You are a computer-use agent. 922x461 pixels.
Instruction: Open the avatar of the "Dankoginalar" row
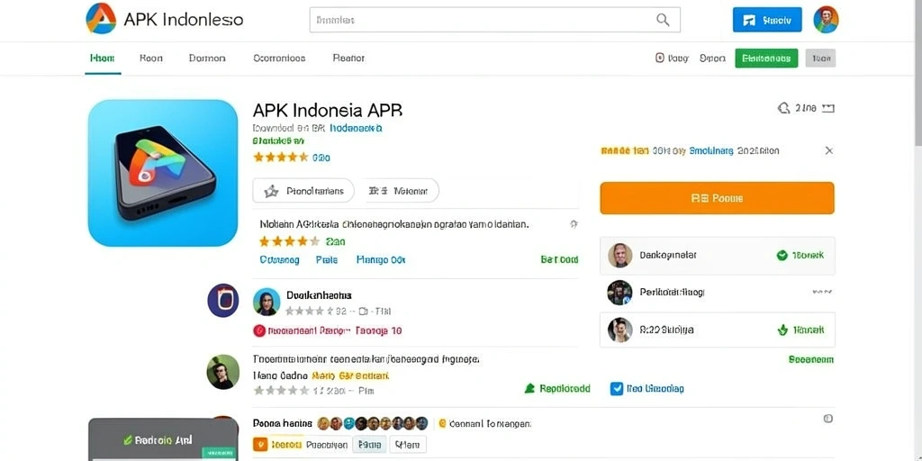point(619,255)
